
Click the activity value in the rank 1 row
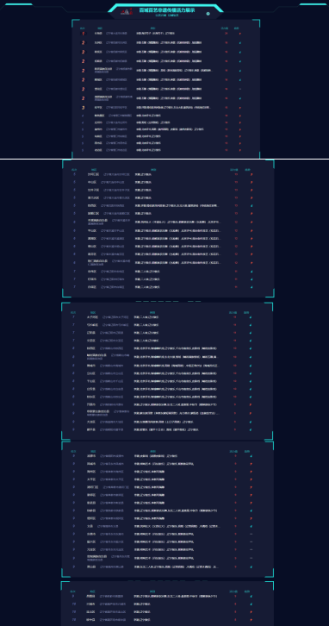227,34
